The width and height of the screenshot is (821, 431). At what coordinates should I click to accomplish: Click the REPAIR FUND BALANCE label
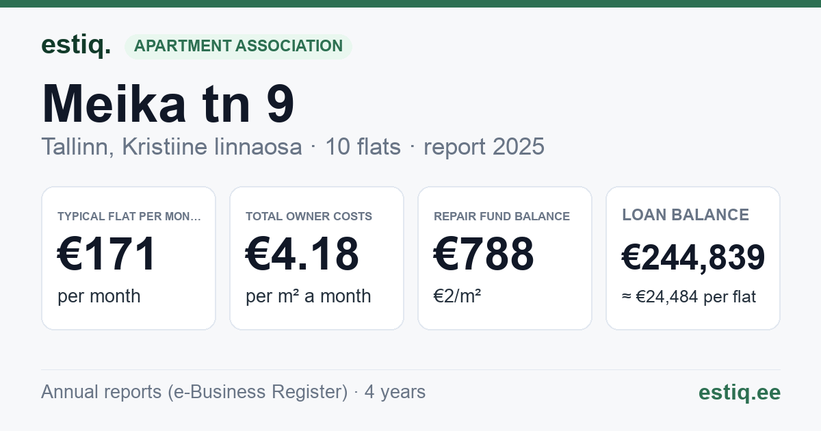tap(501, 216)
